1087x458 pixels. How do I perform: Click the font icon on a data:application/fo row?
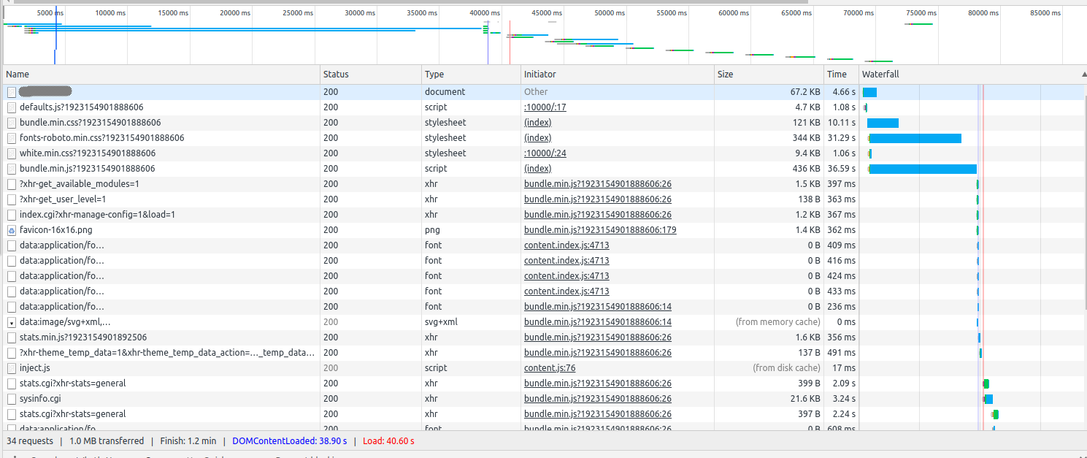coord(10,245)
